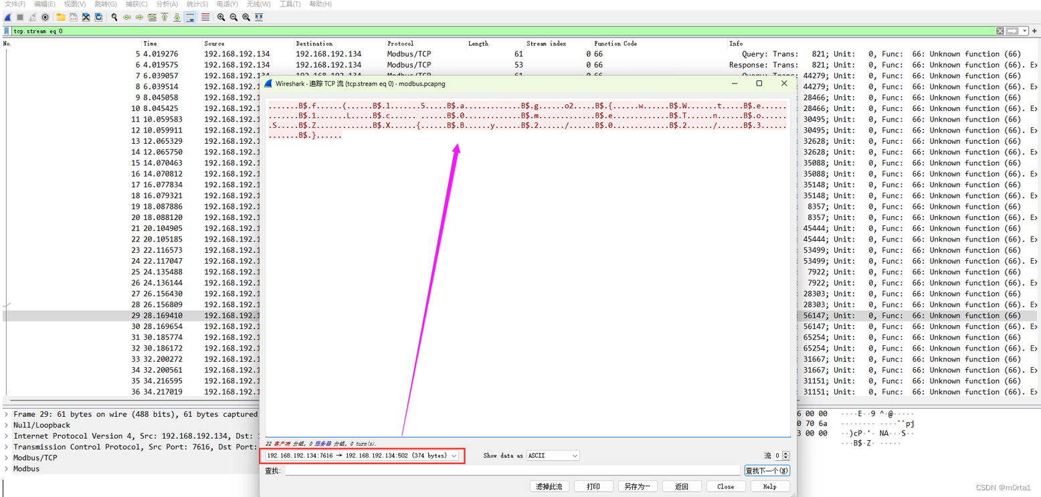The width and height of the screenshot is (1041, 497).
Task: Click the go to specific packet icon
Action: [152, 17]
